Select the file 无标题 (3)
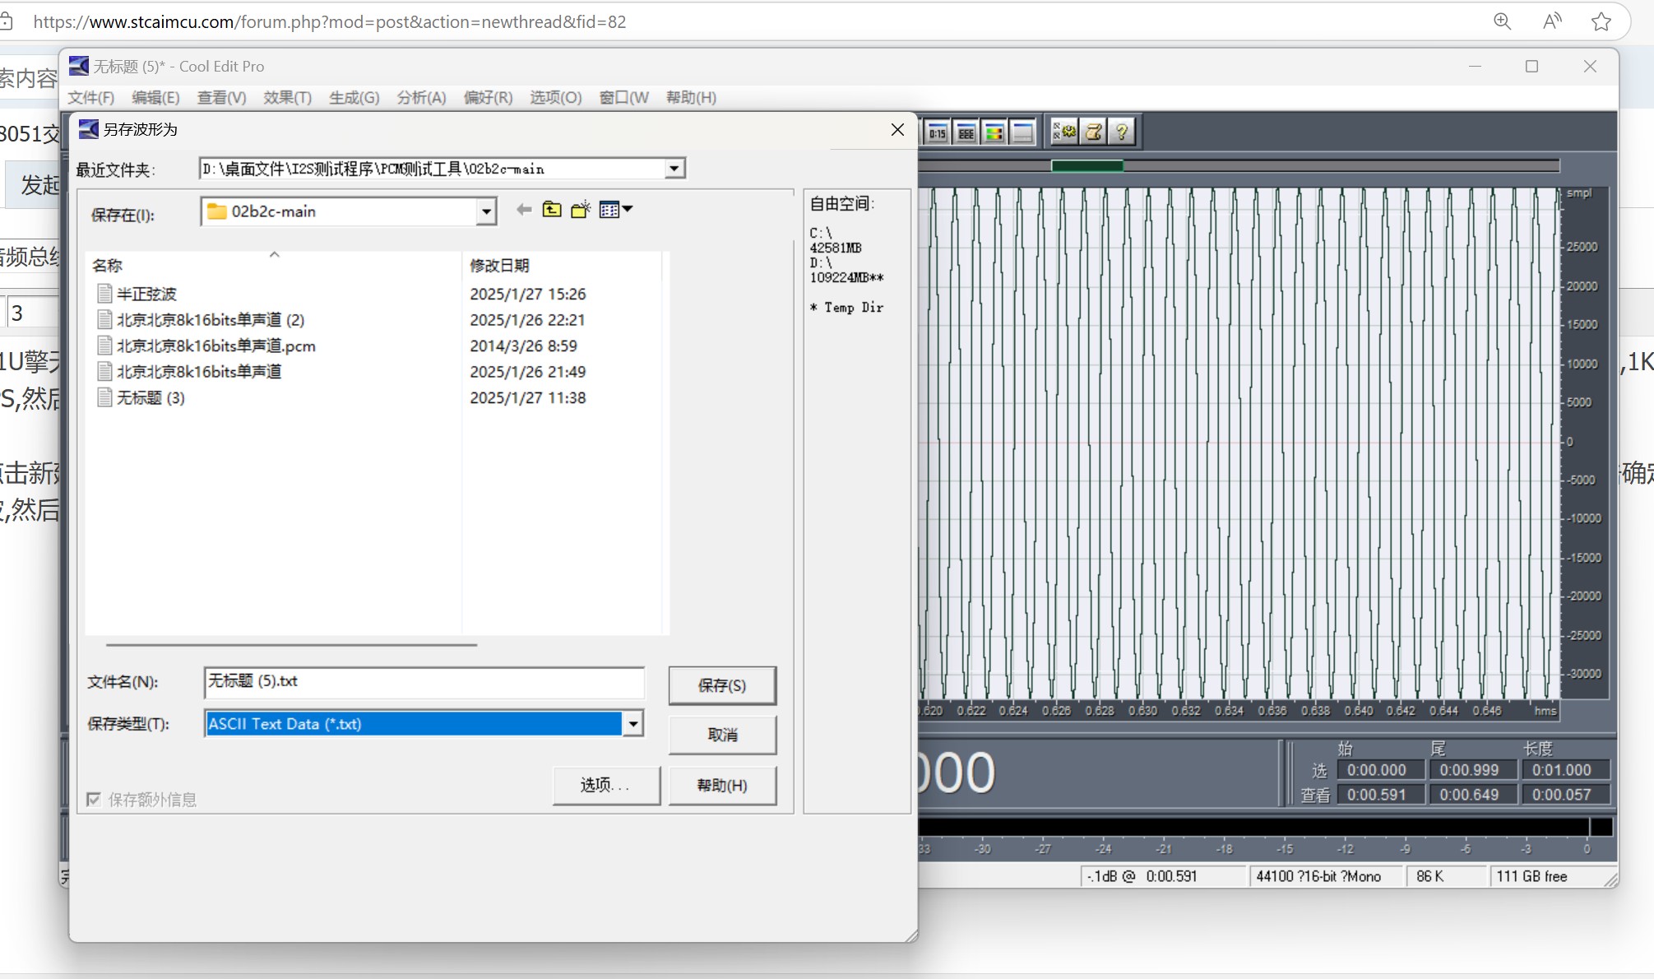This screenshot has height=979, width=1654. (x=151, y=397)
